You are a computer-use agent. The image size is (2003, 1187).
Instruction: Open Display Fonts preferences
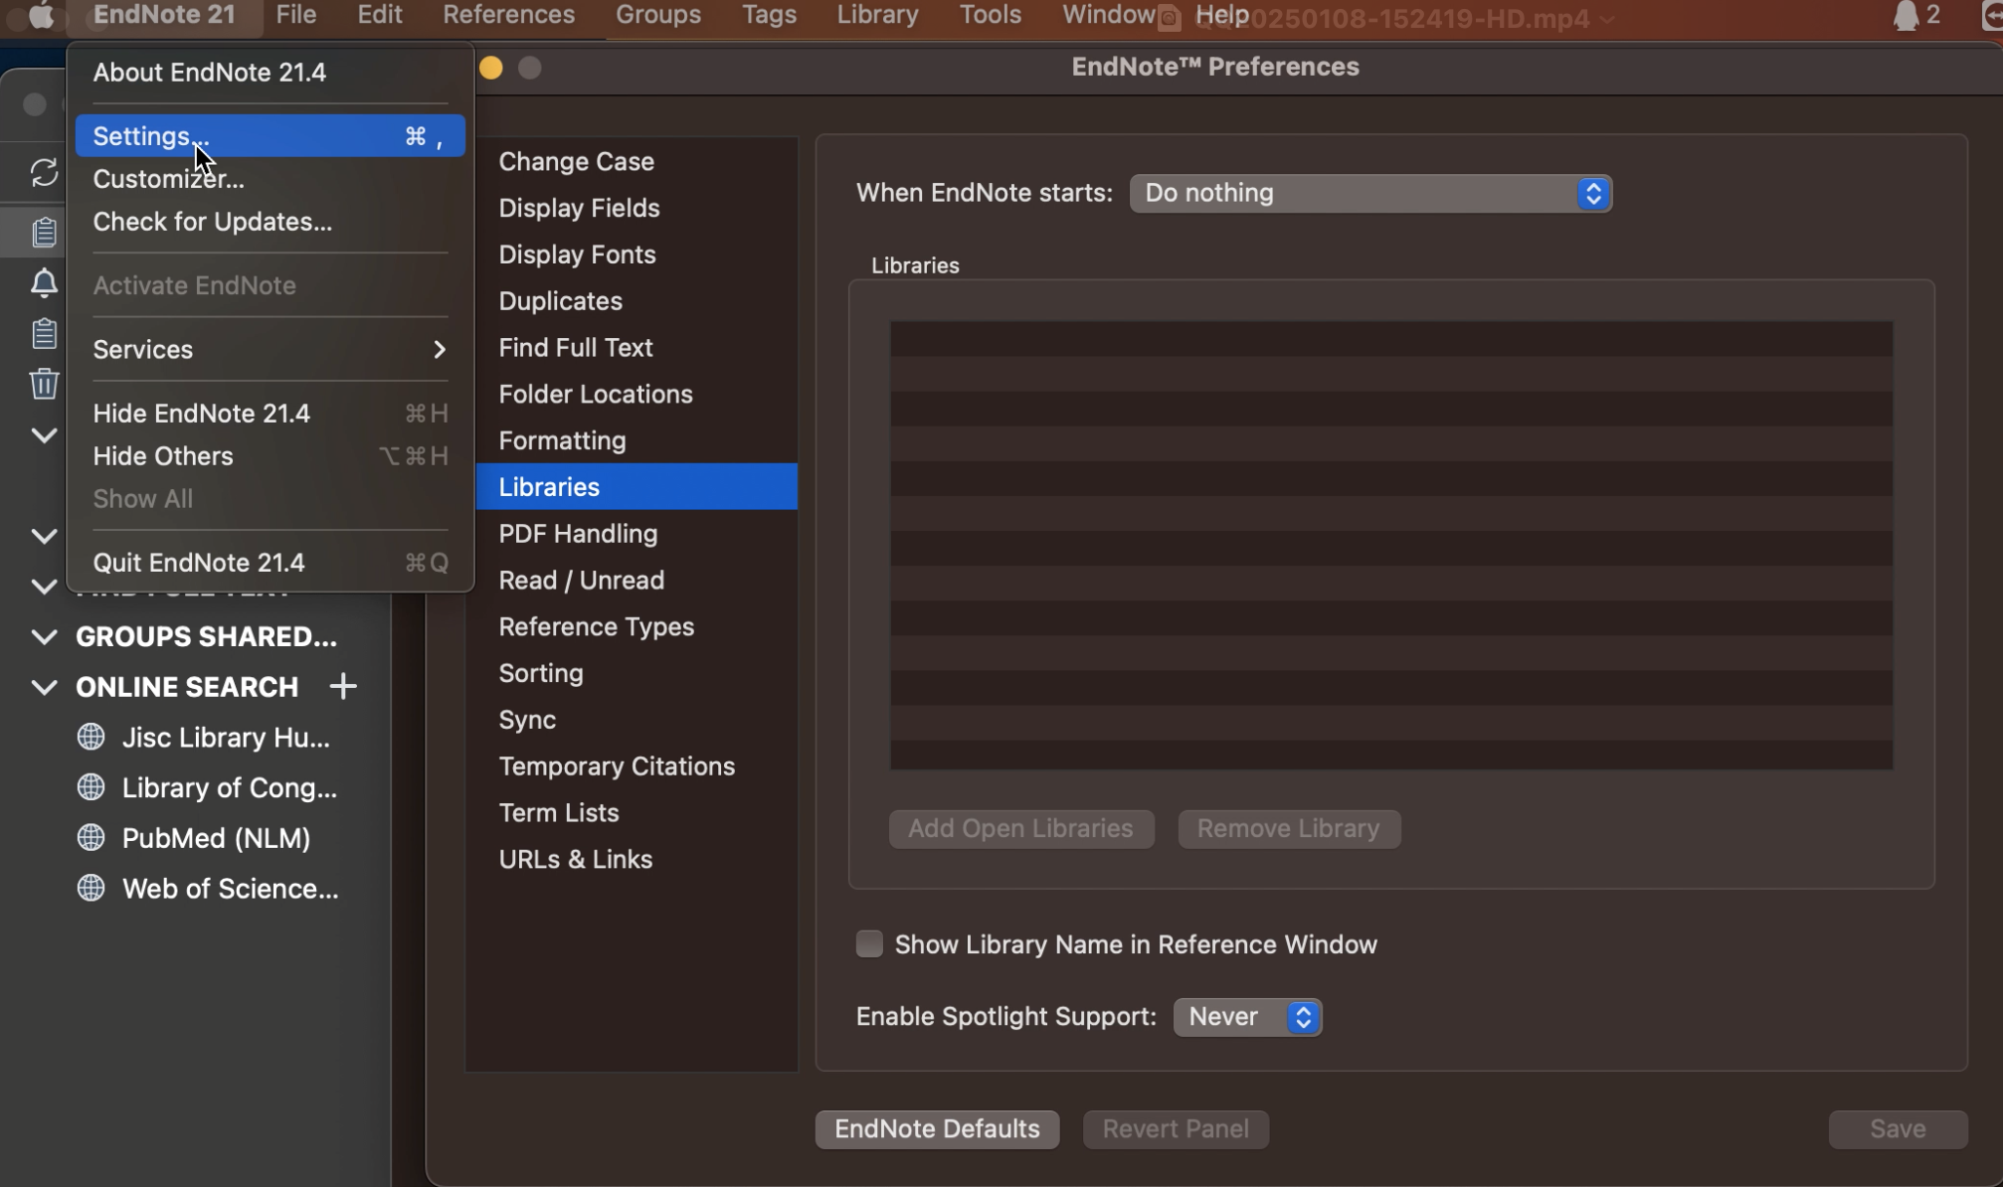tap(637, 254)
